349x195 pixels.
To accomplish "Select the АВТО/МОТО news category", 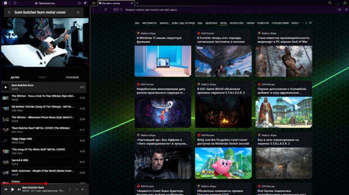I will pyautogui.click(x=149, y=23).
